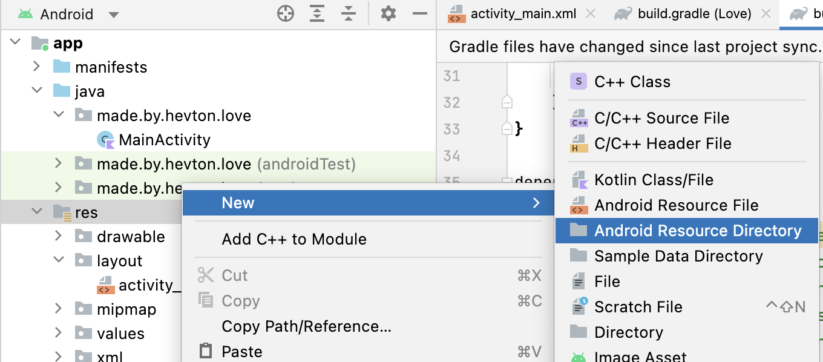Close the build.gradle (Love) tab
This screenshot has width=823, height=362.
[766, 13]
